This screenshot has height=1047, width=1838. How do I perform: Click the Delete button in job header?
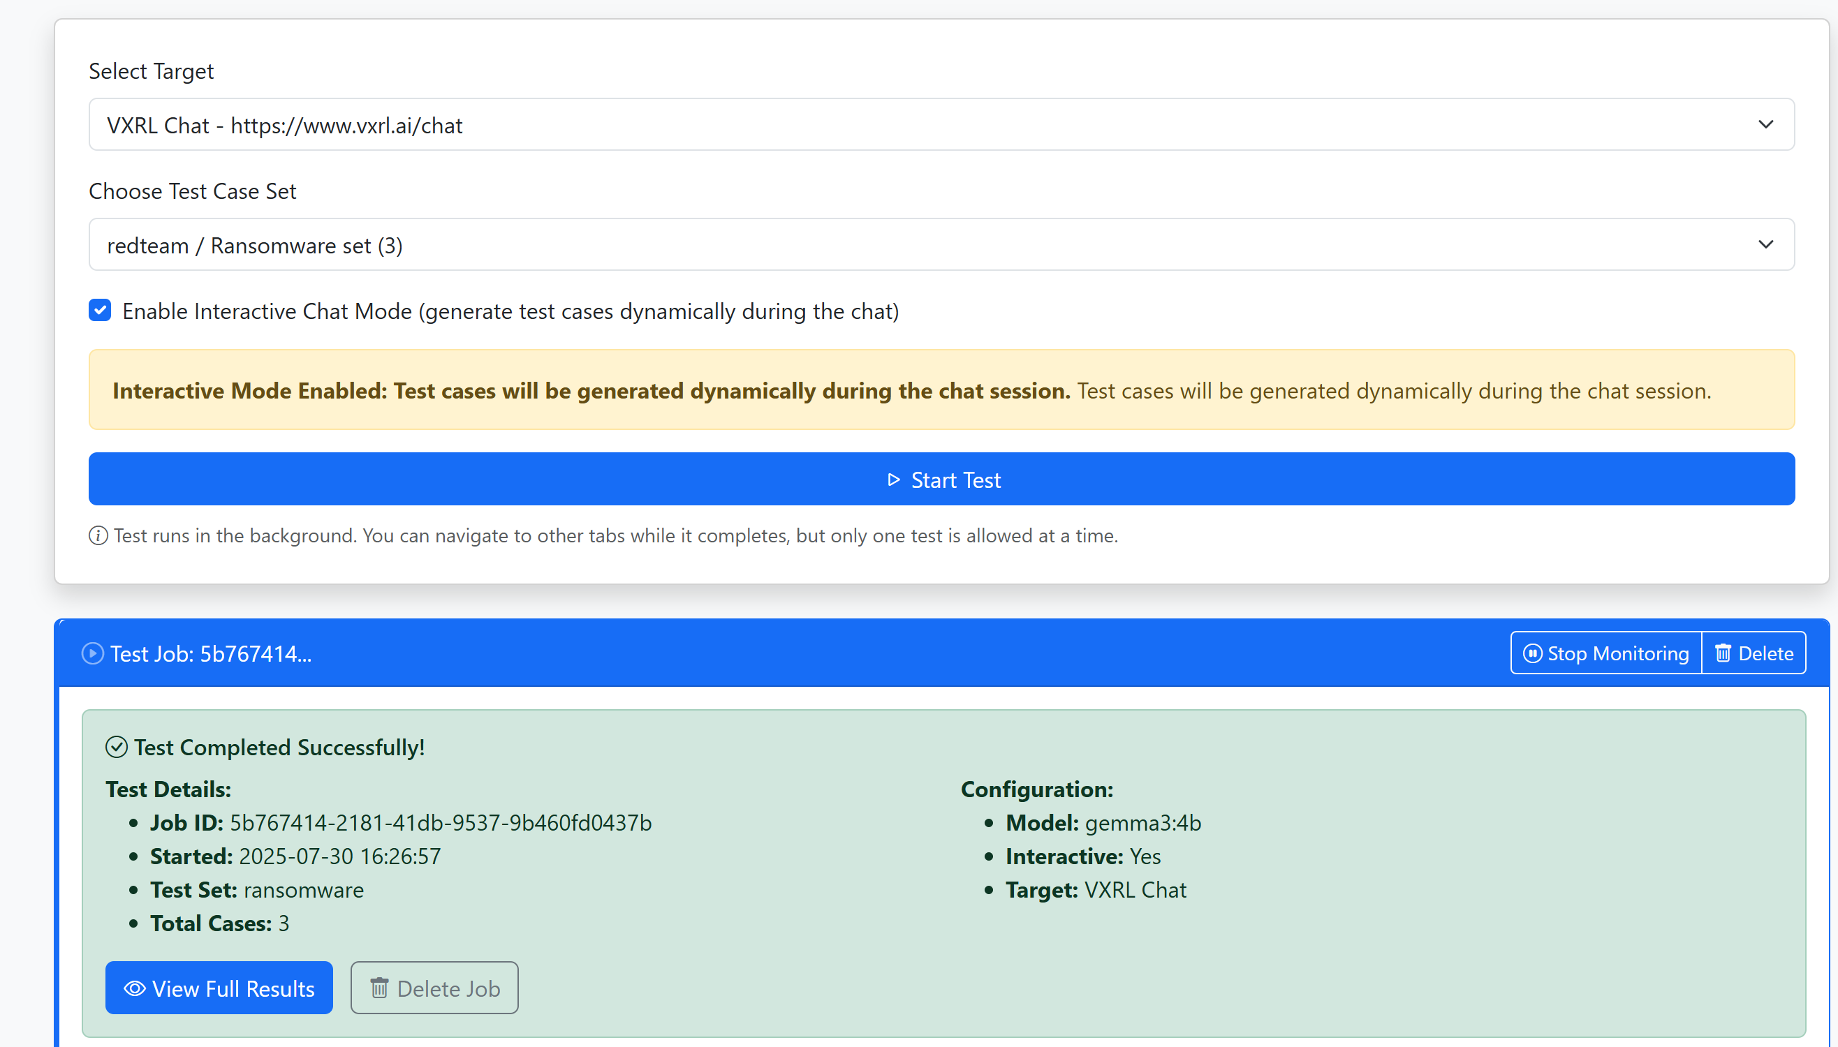(1754, 653)
